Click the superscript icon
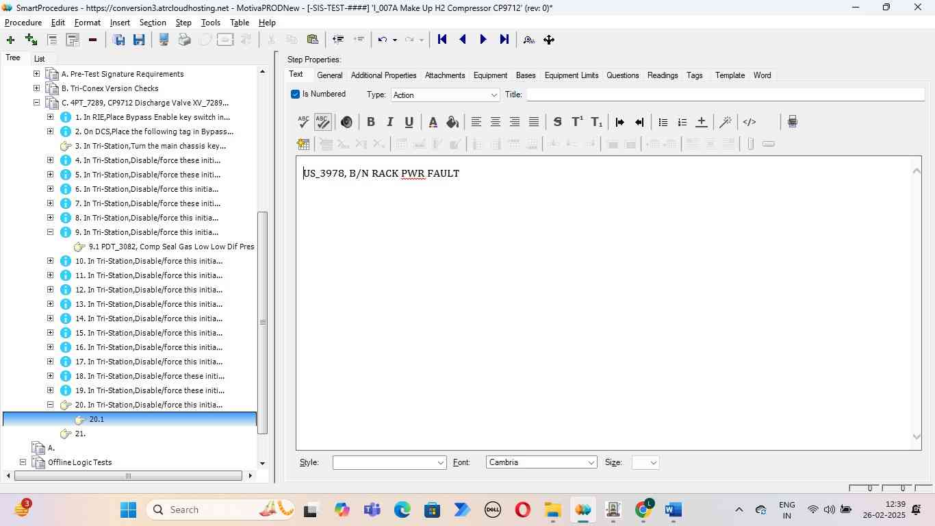Image resolution: width=935 pixels, height=526 pixels. pyautogui.click(x=577, y=122)
